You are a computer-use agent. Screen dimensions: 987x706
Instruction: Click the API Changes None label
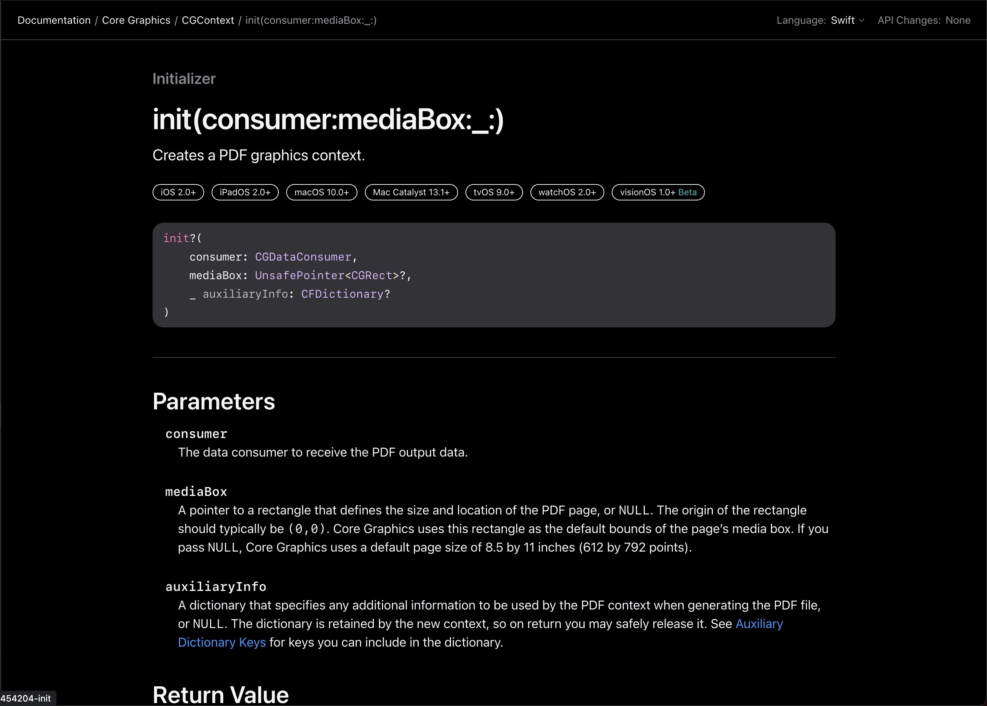[924, 20]
